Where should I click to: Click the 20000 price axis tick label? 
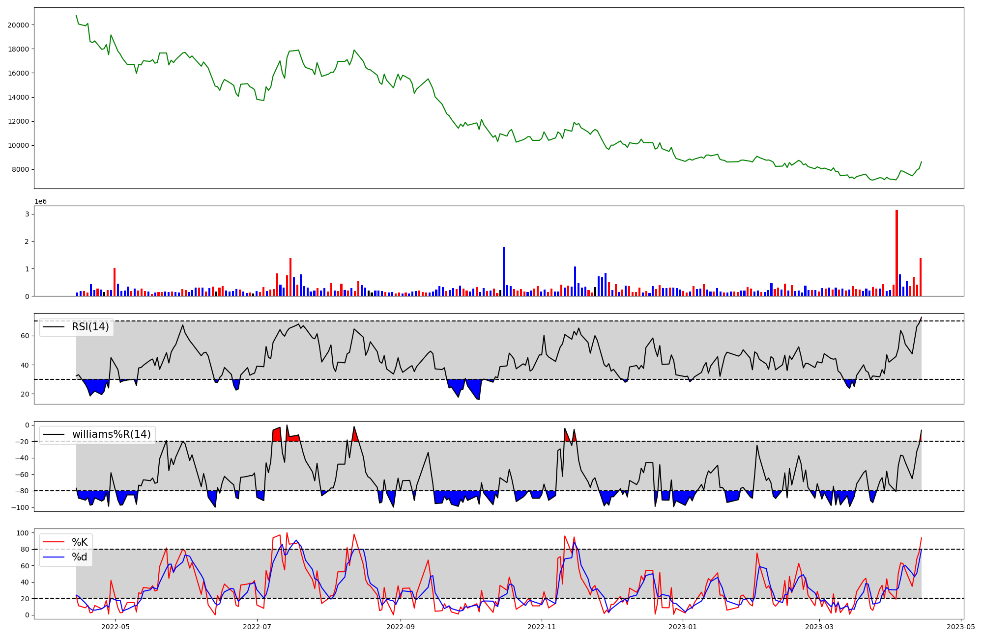point(18,25)
